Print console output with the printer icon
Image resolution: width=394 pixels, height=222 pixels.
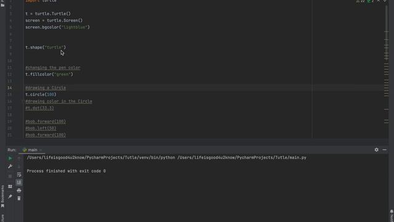[19, 191]
